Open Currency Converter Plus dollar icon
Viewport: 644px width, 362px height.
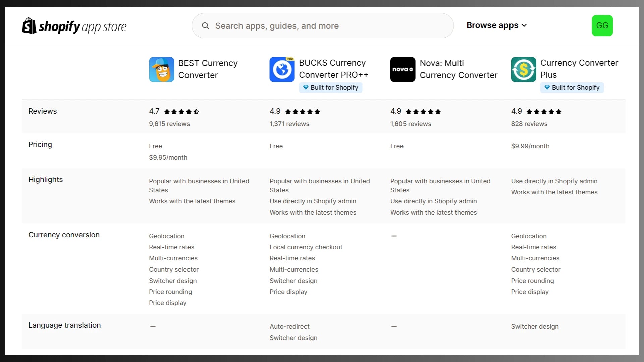(523, 69)
